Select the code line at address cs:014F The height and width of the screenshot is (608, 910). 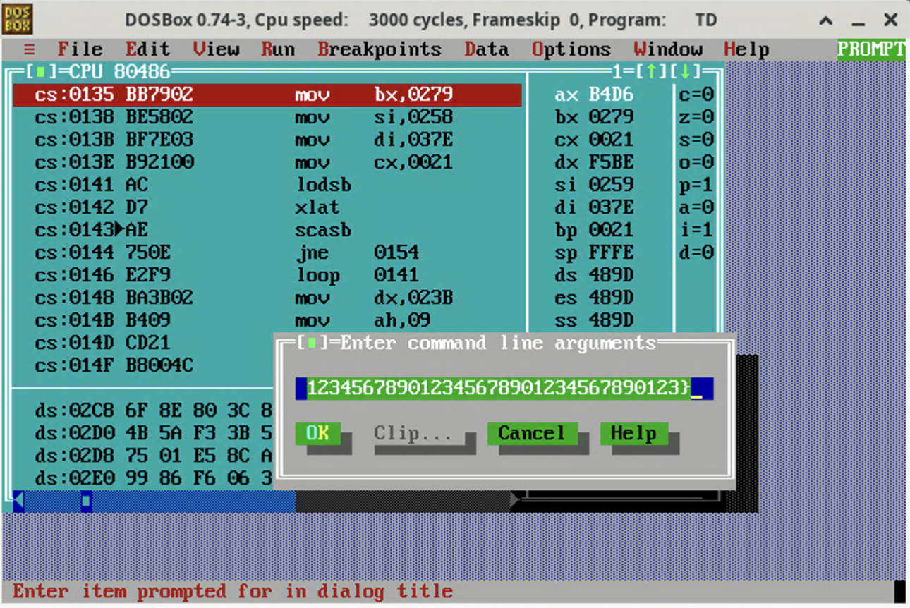pyautogui.click(x=143, y=365)
